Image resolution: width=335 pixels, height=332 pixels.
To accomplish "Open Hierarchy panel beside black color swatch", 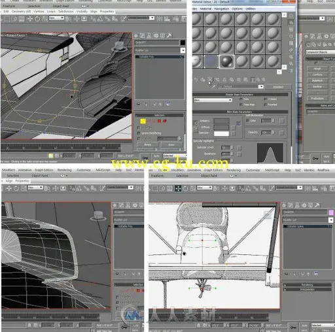I will (x=149, y=36).
